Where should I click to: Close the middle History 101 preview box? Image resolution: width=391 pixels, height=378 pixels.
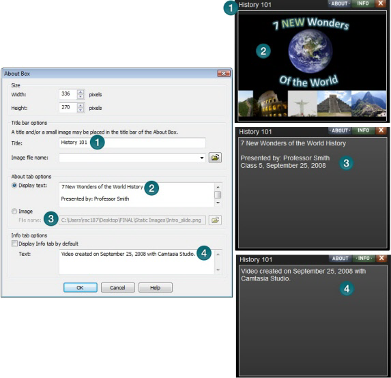tap(381, 130)
